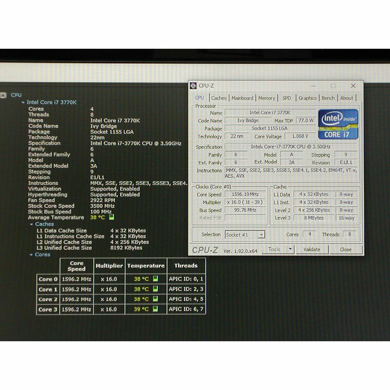390x390 pixels.
Task: Click the Tools button
Action: click(x=274, y=249)
